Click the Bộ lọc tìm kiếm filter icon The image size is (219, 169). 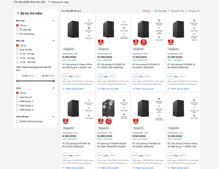point(18,13)
